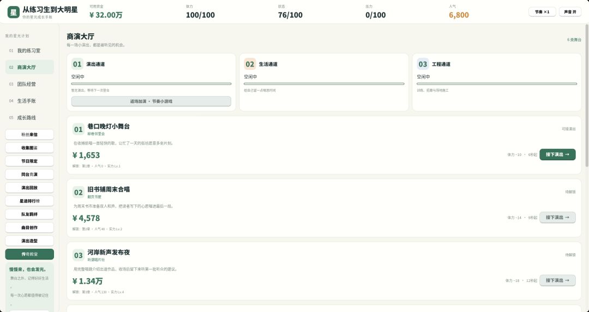Image resolution: width=589 pixels, height=312 pixels.
Task: Open the 收集图鉴 collection
Action: click(x=29, y=148)
